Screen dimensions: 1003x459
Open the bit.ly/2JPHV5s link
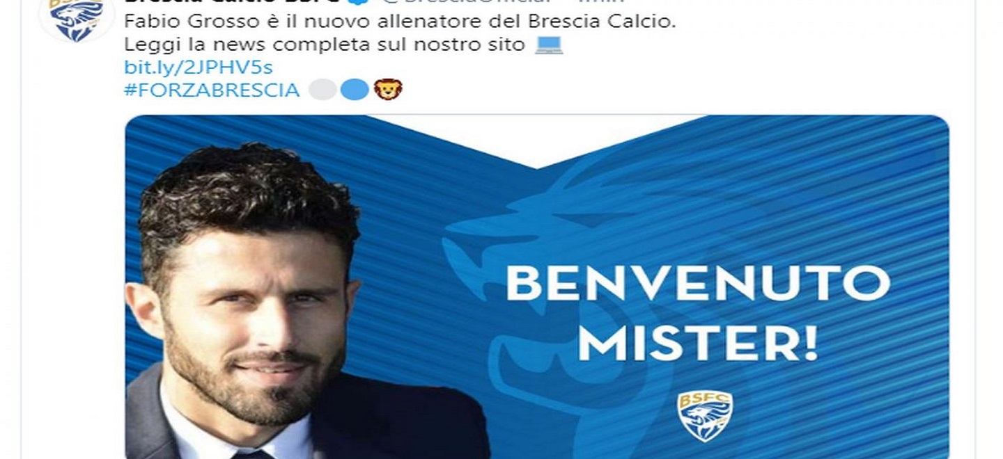click(x=198, y=67)
